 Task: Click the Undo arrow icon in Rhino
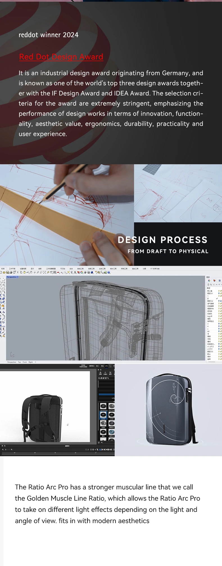[x=28, y=272]
